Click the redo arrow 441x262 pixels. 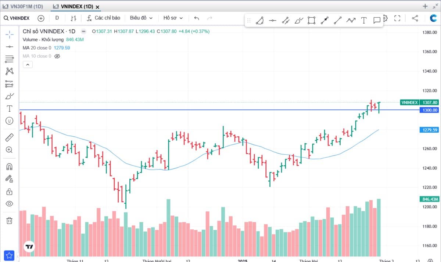[209, 18]
